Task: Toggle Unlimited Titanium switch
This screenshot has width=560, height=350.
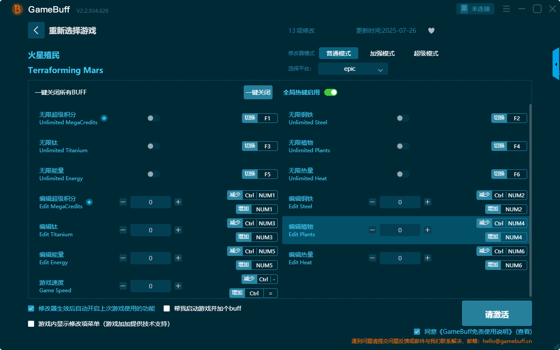Action: pos(154,146)
